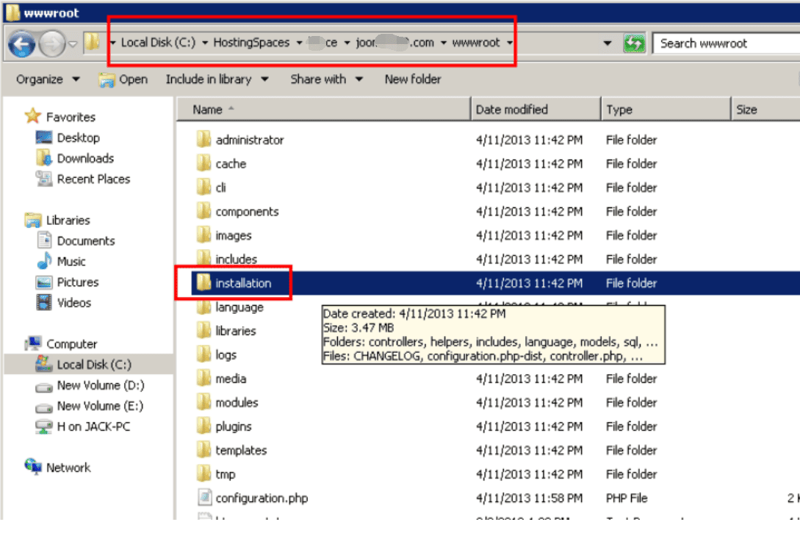Sort by the Size column header
This screenshot has height=533, width=800.
point(765,110)
